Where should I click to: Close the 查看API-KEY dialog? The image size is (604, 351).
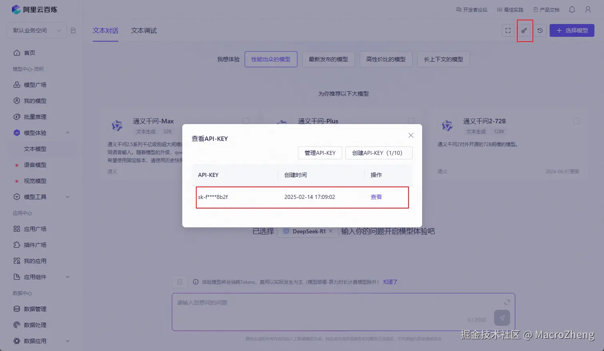point(411,135)
